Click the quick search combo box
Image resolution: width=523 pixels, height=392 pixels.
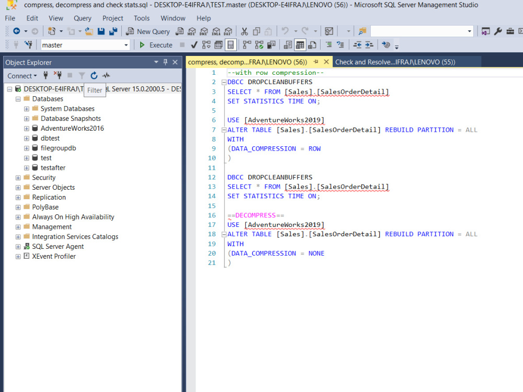pyautogui.click(x=422, y=31)
